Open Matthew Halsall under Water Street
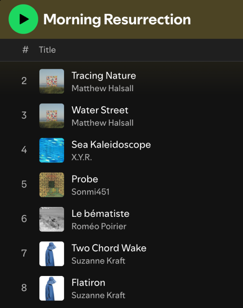 coord(102,123)
